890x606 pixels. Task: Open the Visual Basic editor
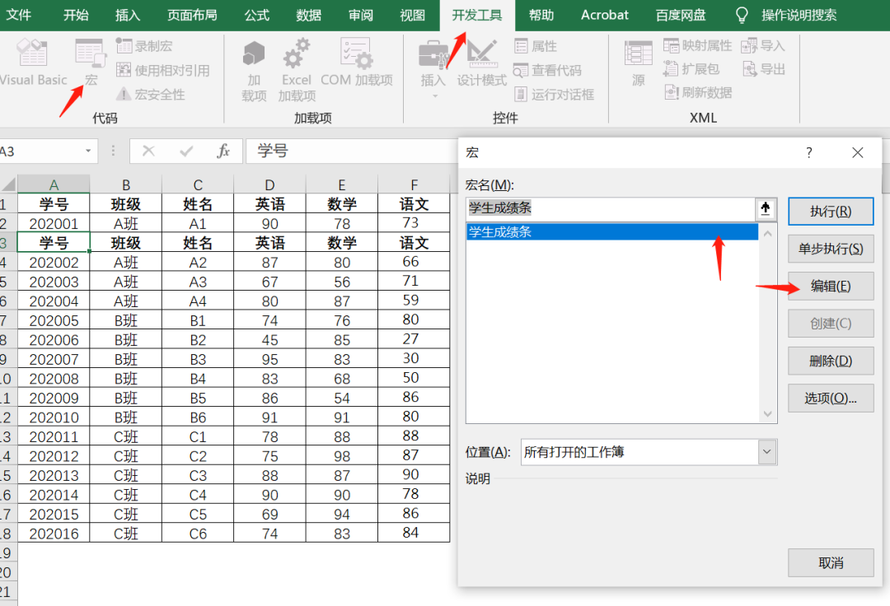(33, 62)
